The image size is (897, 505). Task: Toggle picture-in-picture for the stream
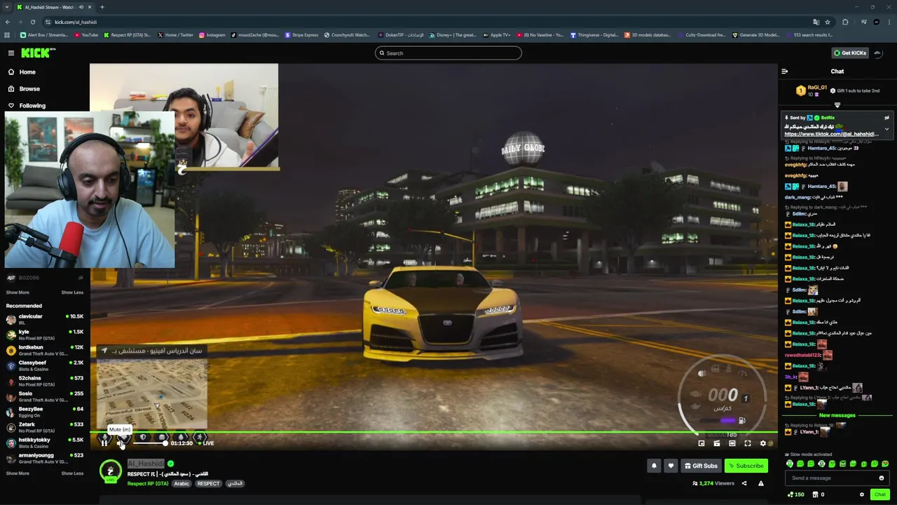click(701, 443)
